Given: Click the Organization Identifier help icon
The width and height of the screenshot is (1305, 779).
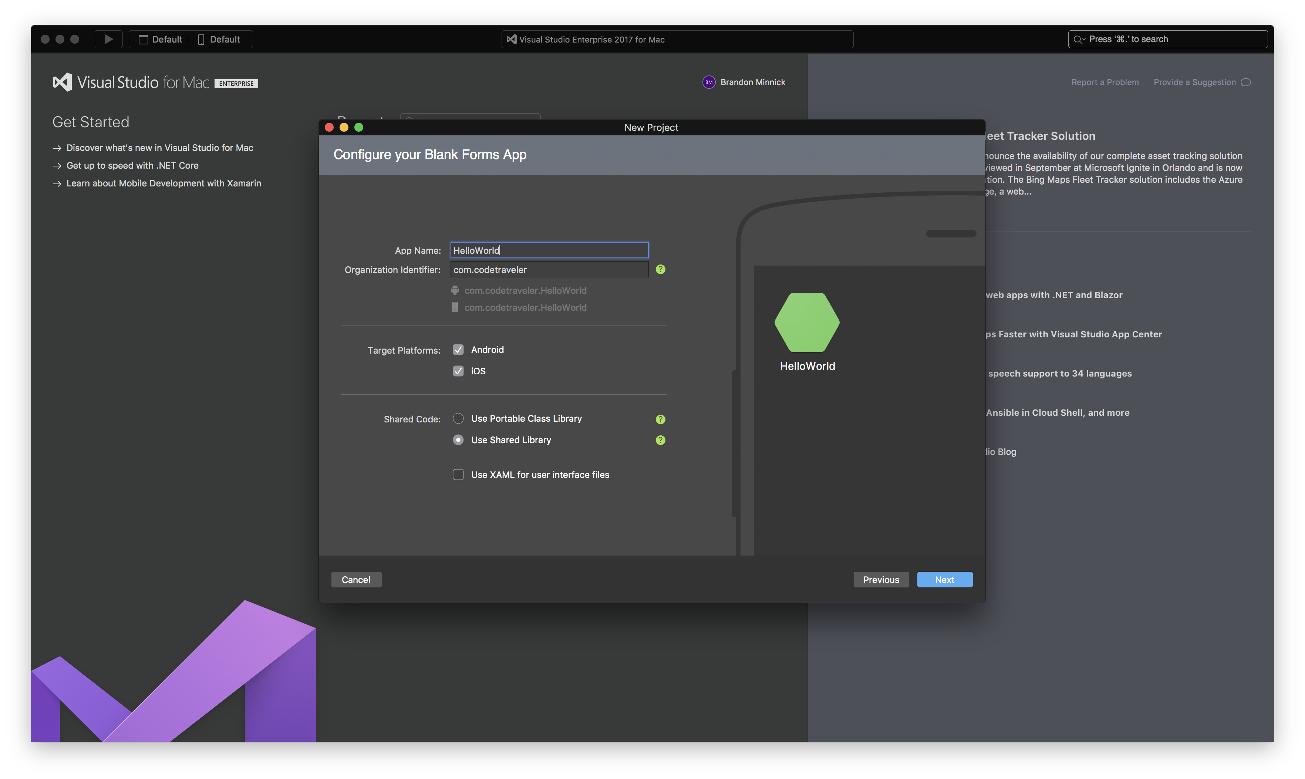Looking at the screenshot, I should pos(660,269).
